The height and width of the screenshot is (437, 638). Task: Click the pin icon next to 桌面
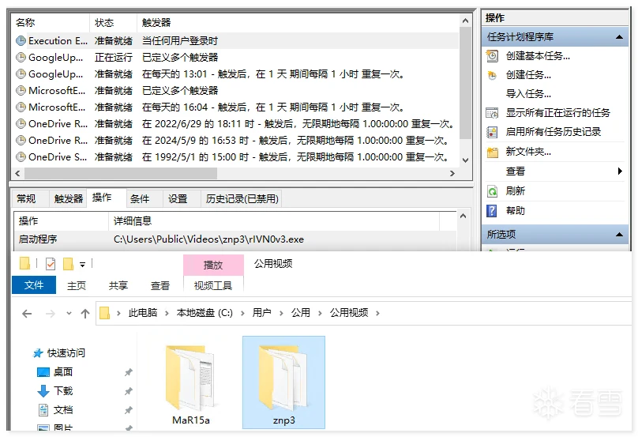(129, 372)
